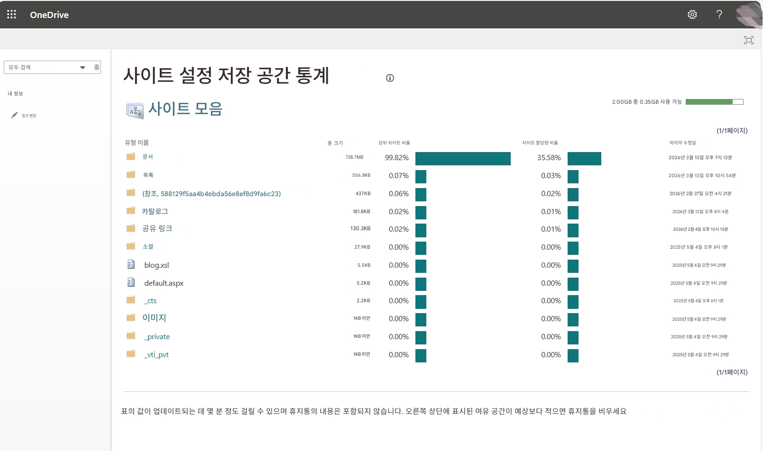Click the folder icon for 목록
The width and height of the screenshot is (763, 451).
131,174
